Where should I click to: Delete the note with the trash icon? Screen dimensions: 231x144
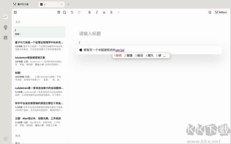click(59, 12)
